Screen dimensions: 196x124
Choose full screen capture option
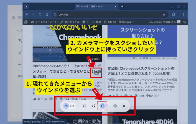85,106
